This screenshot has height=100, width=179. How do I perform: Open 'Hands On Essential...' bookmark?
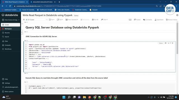click(x=27, y=10)
